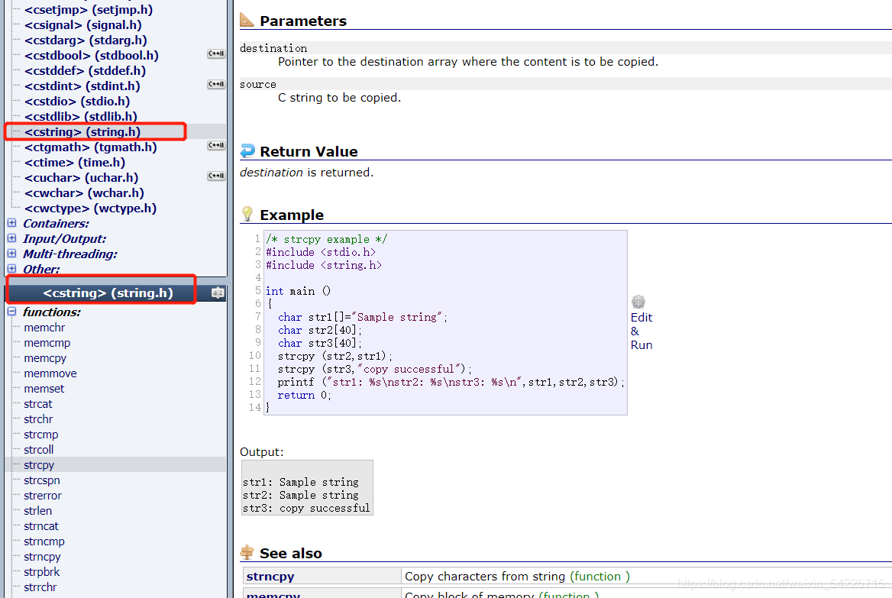Click the Parameters section triangle icon

(247, 21)
